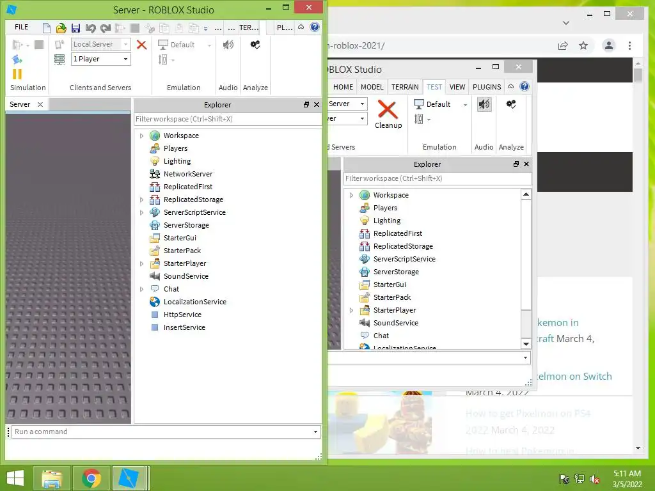655x491 pixels.
Task: Open Chrome profile avatar
Action: pos(609,45)
